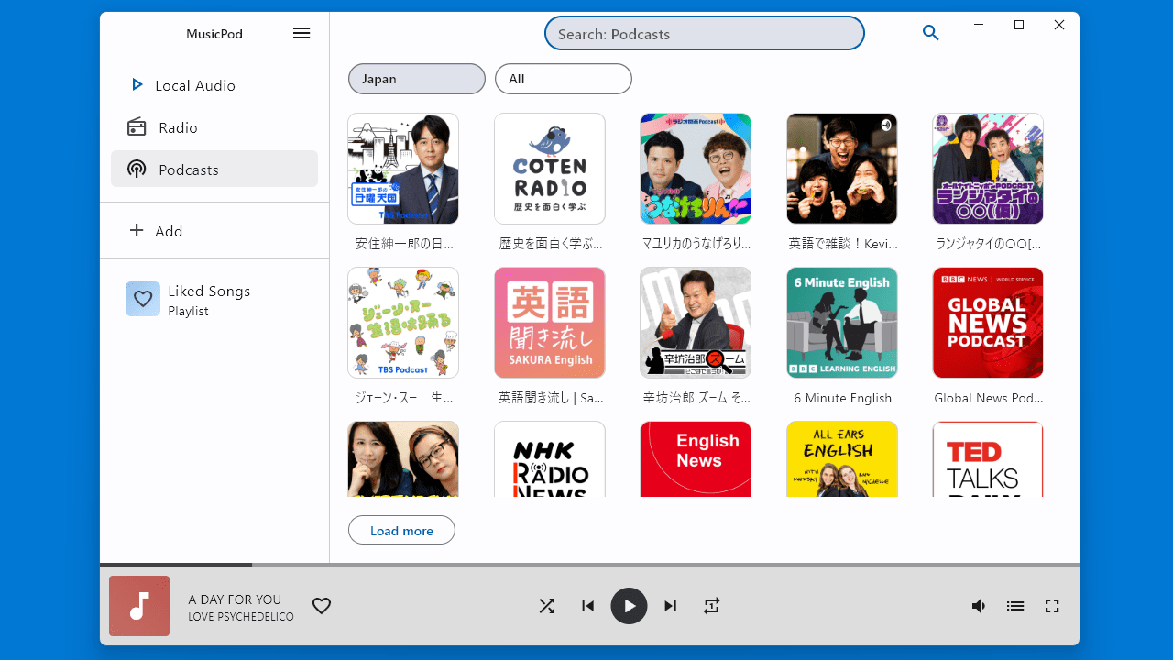Viewport: 1173px width, 660px height.
Task: Open the 英語で雑談 Kevin podcast cover
Action: (842, 169)
